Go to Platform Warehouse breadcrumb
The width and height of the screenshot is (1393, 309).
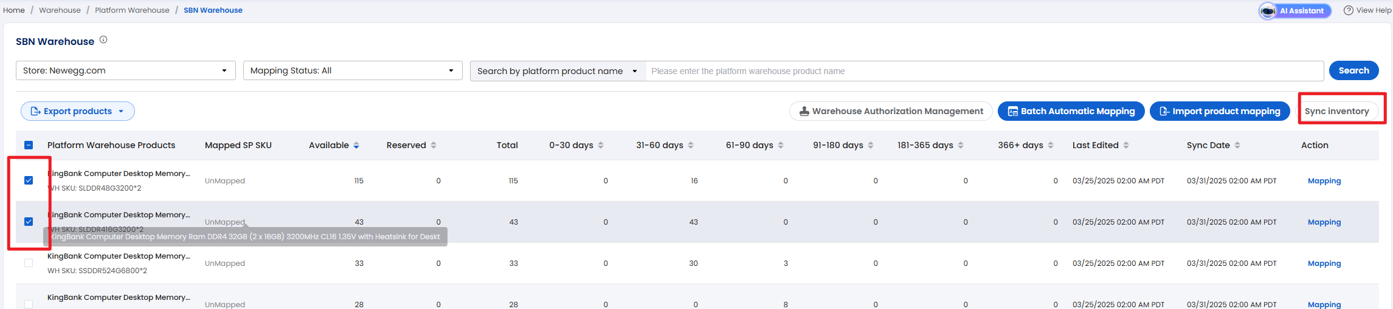pyautogui.click(x=132, y=10)
